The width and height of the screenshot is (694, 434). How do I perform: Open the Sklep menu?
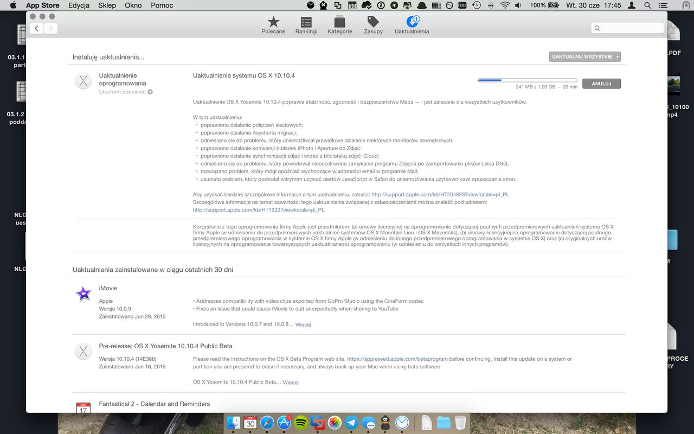tap(107, 5)
